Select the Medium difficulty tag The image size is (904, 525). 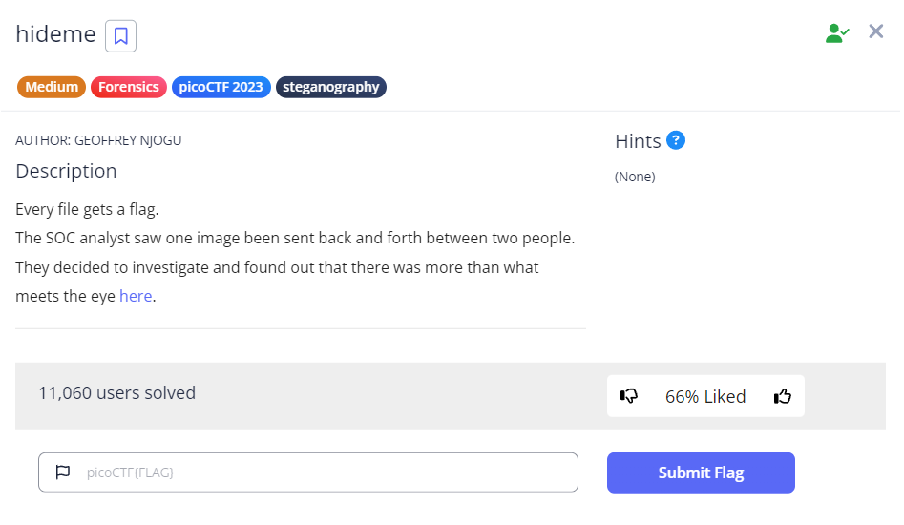click(x=52, y=87)
